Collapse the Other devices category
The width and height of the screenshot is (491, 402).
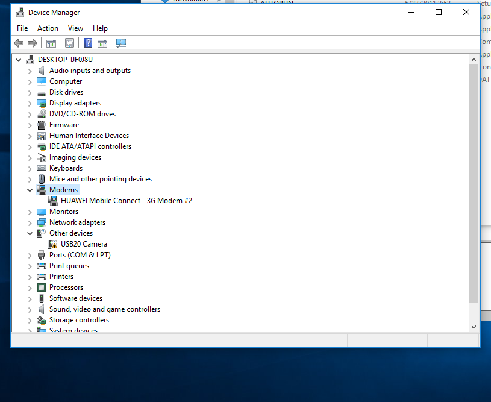[30, 233]
